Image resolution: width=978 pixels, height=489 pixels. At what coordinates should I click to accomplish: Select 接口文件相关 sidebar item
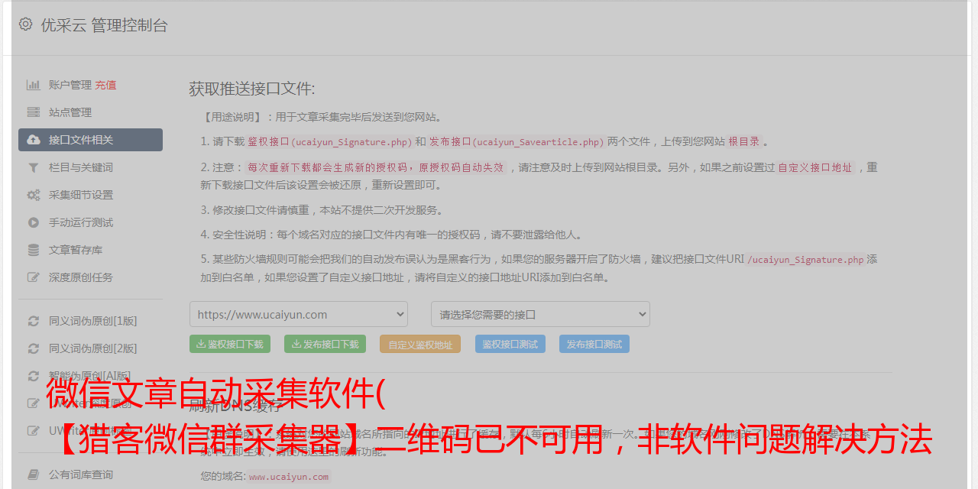tap(90, 140)
